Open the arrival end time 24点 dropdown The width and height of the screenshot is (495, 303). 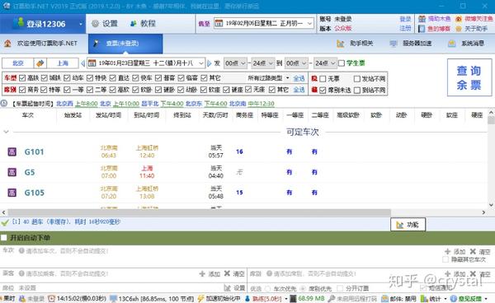[x=325, y=63]
